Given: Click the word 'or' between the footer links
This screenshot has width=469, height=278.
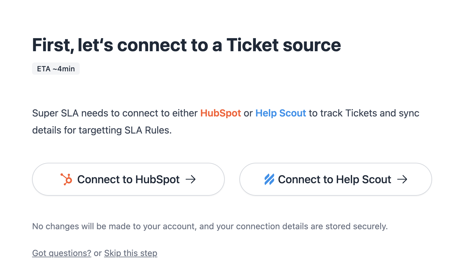Looking at the screenshot, I should (98, 253).
